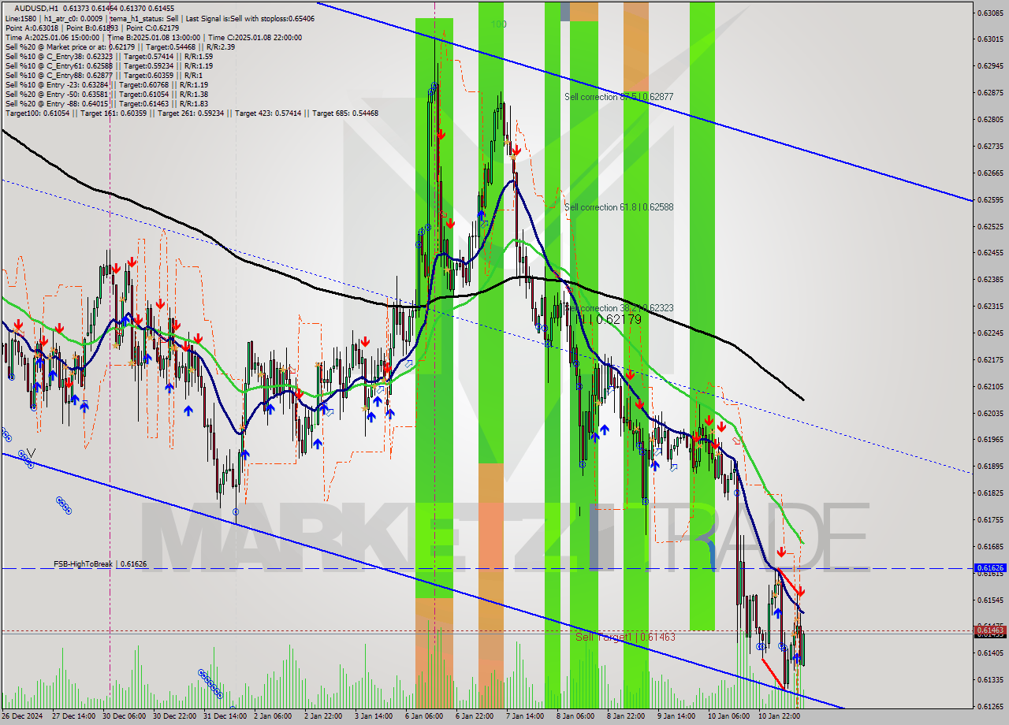Click the 0.62035 price scale value
The image size is (1009, 725).
(x=990, y=413)
